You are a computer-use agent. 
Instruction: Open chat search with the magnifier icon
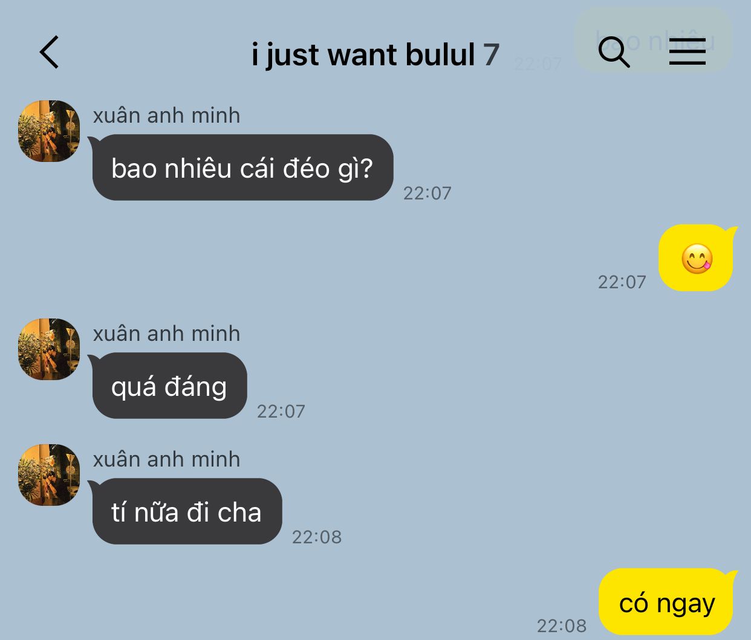[614, 52]
